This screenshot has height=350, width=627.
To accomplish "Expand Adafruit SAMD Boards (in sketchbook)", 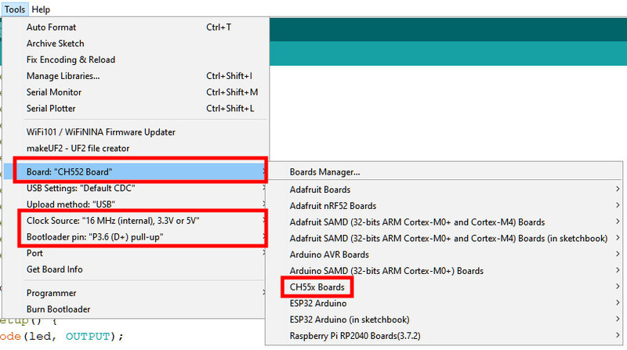I will click(444, 238).
